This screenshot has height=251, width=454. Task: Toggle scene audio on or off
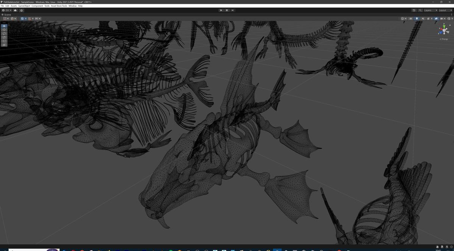[x=423, y=18]
